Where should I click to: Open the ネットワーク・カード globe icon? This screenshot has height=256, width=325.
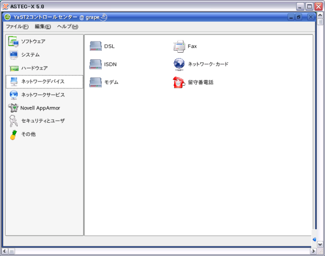[179, 64]
